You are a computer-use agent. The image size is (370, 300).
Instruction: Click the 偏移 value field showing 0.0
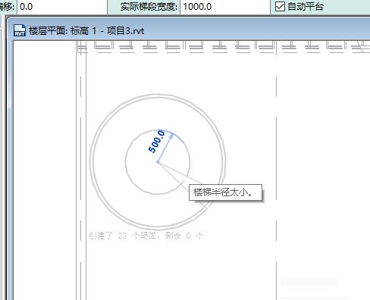(x=62, y=7)
